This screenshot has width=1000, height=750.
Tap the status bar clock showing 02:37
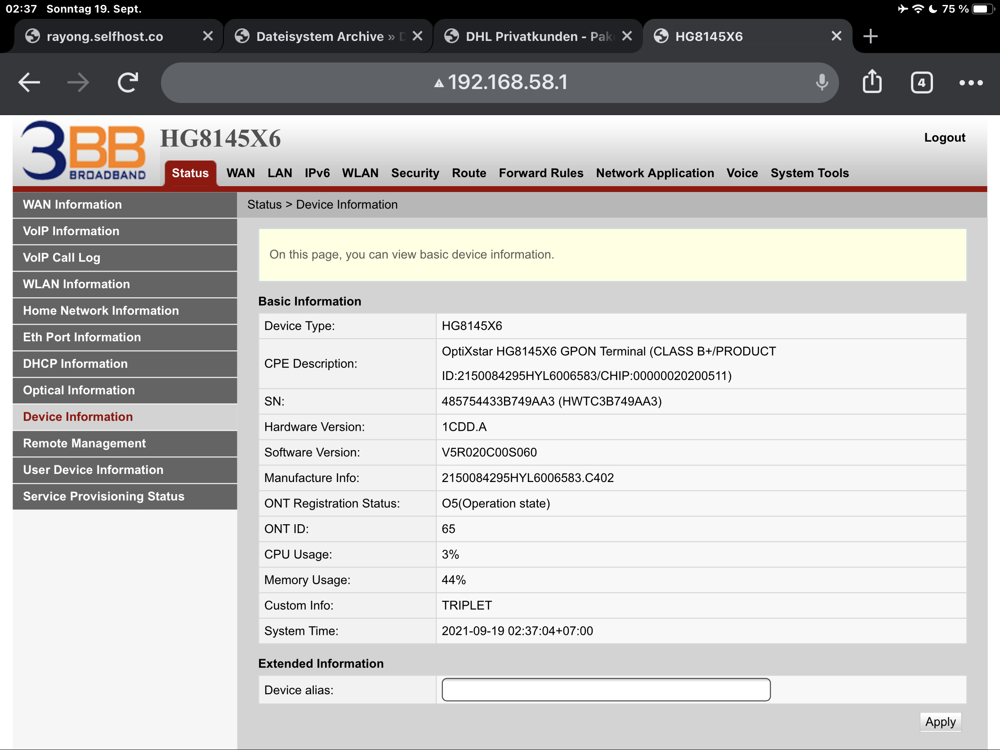[21, 9]
